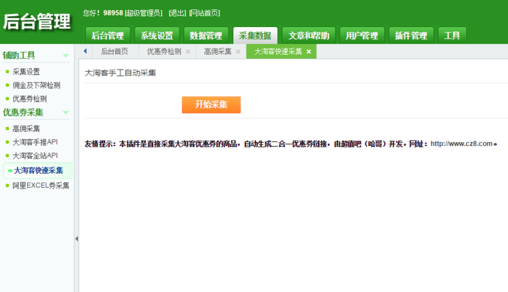Log out via the 退出 link
The width and height of the screenshot is (508, 292).
click(177, 13)
